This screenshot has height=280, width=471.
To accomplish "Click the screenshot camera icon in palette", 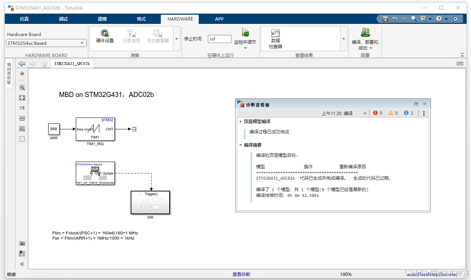I will 22,243.
